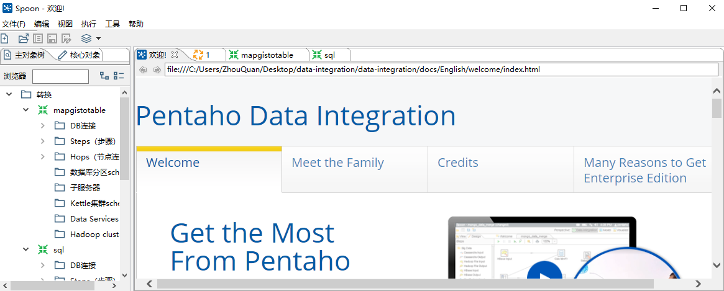Select the 转换 folder in tree
Screen dimensions: 724x291
(x=44, y=94)
